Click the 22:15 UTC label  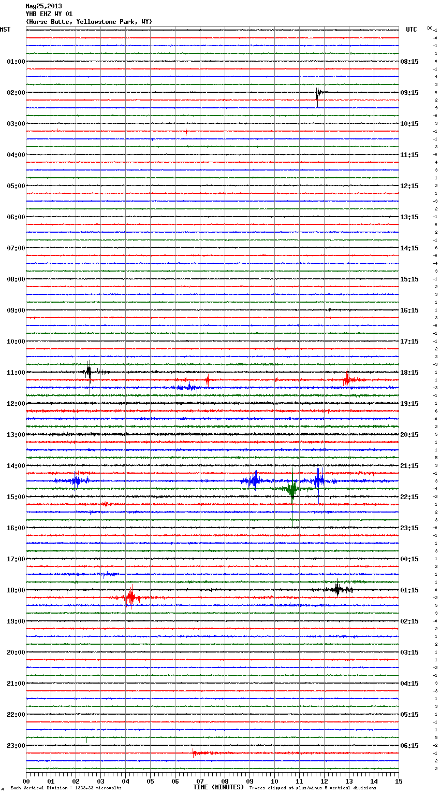coord(409,497)
